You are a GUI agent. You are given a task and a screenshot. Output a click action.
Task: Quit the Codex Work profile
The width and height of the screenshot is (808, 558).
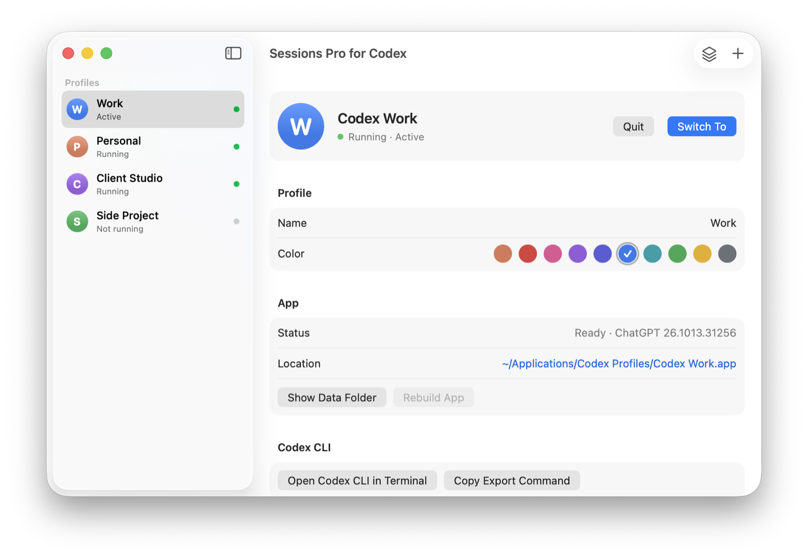(633, 127)
